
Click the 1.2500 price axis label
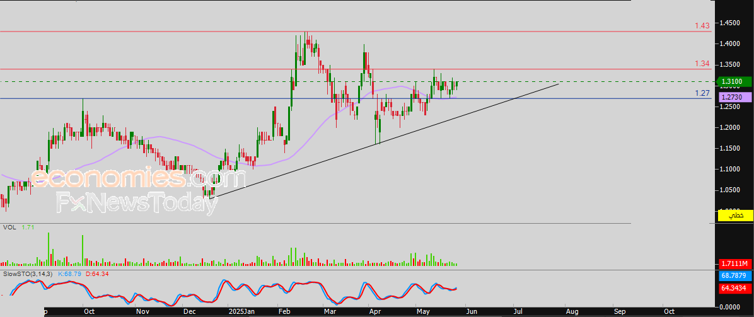click(x=733, y=107)
